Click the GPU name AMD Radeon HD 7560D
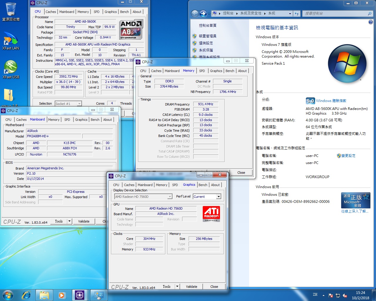This screenshot has height=301, width=376. point(166,208)
